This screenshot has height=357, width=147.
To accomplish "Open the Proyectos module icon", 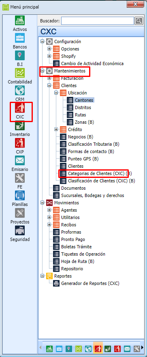I will tap(20, 213).
